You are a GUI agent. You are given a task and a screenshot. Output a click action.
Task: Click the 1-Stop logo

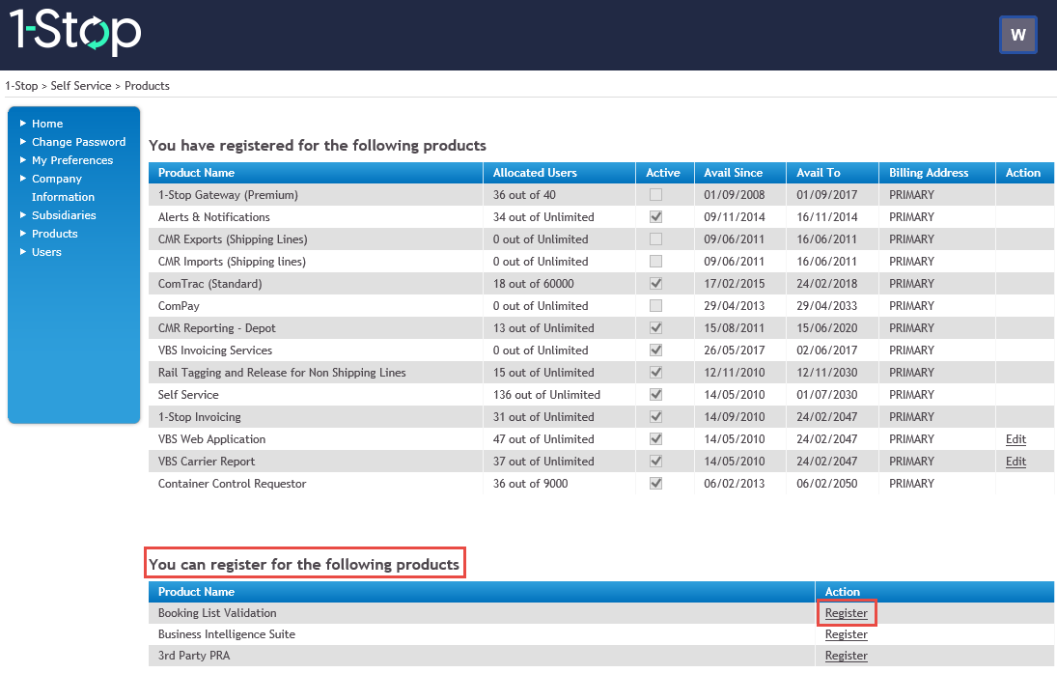pyautogui.click(x=75, y=31)
